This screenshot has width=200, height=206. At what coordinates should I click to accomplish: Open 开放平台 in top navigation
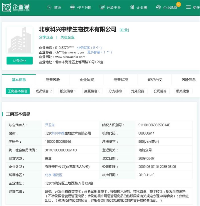tap(113, 7)
